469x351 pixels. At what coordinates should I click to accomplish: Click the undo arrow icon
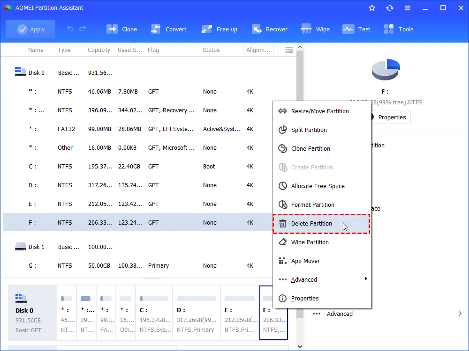tap(69, 29)
